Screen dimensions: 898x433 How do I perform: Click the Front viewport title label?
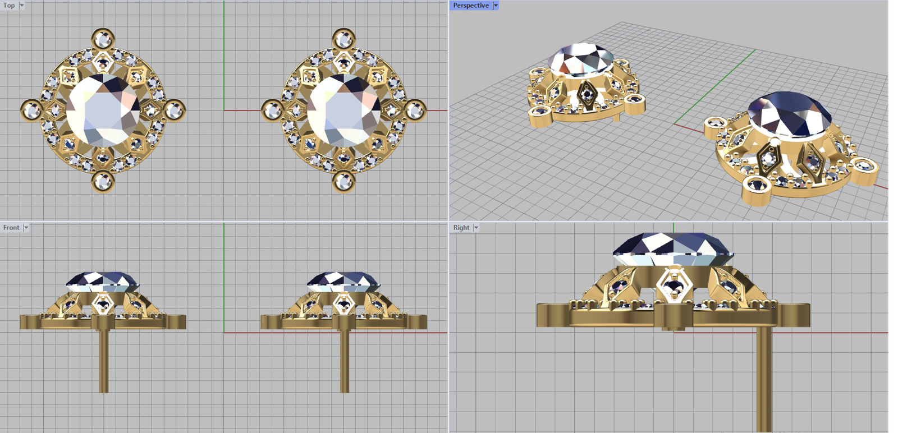click(11, 227)
